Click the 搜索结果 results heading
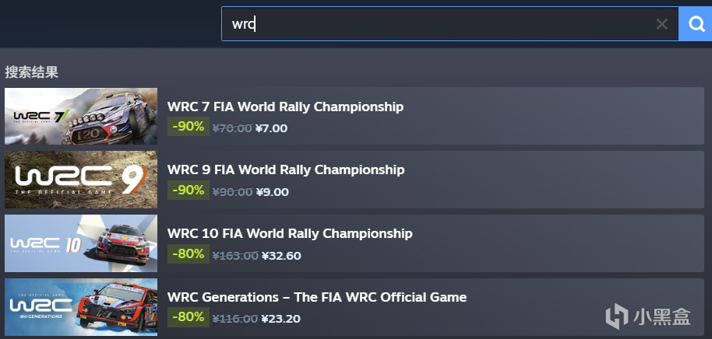The width and height of the screenshot is (712, 339). [32, 72]
